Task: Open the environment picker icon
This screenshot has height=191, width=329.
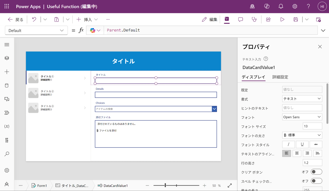Action: [252, 6]
